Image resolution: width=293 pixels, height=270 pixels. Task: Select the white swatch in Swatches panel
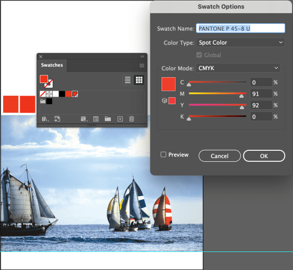[x=56, y=94]
